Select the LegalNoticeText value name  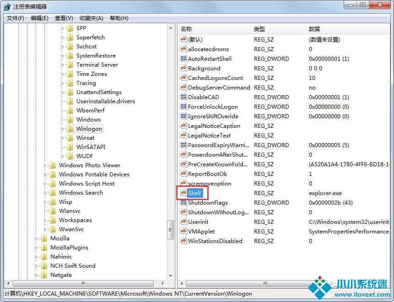click(x=209, y=135)
